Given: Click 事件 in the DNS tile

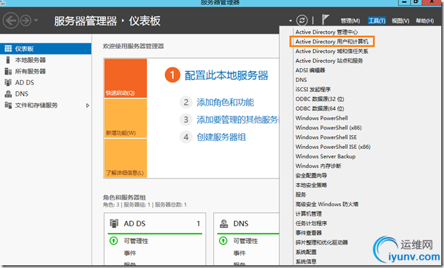Looking at the screenshot, I should click(x=239, y=253).
